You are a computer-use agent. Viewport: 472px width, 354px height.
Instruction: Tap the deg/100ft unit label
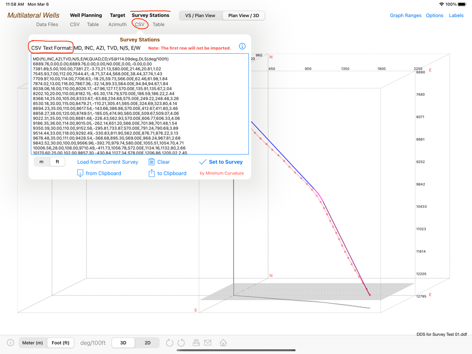click(x=93, y=343)
